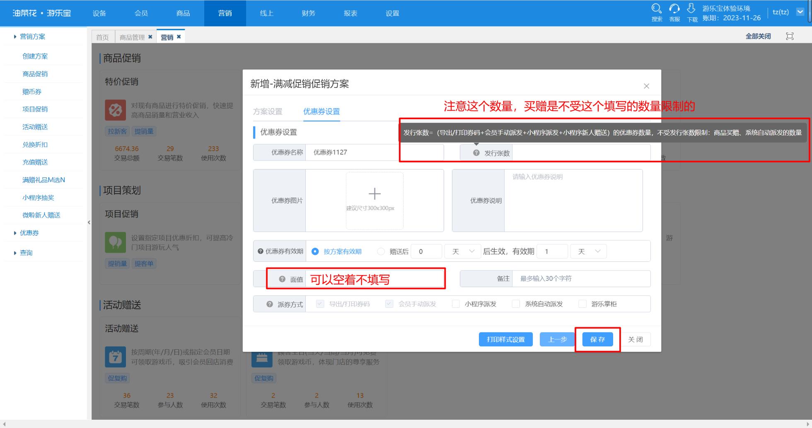The width and height of the screenshot is (812, 428).
Task: Open 创建方案 in sidebar
Action: (35, 56)
